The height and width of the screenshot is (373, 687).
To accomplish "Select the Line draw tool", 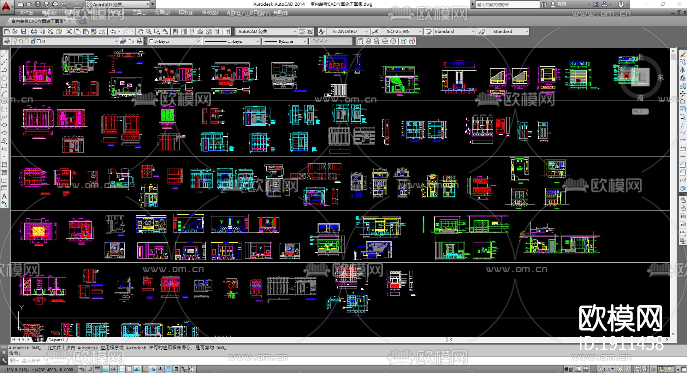I will click(x=4, y=54).
